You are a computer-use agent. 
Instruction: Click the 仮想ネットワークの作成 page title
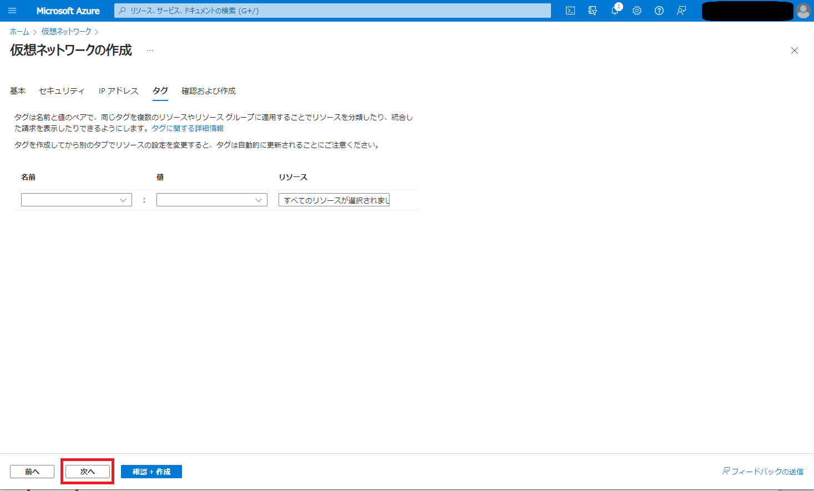coord(71,50)
